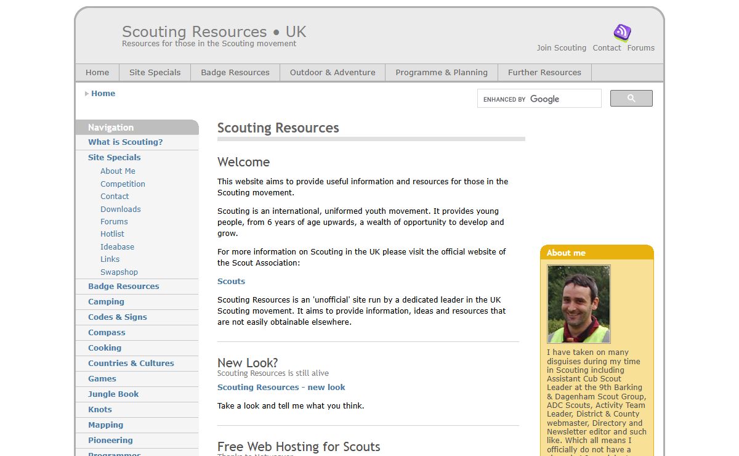Click the New Look? heading

[x=248, y=363]
